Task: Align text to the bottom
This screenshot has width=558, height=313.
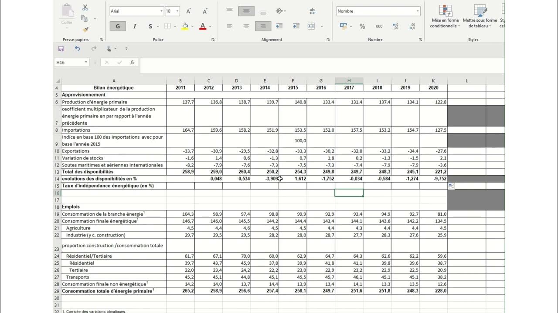Action: coord(263,12)
